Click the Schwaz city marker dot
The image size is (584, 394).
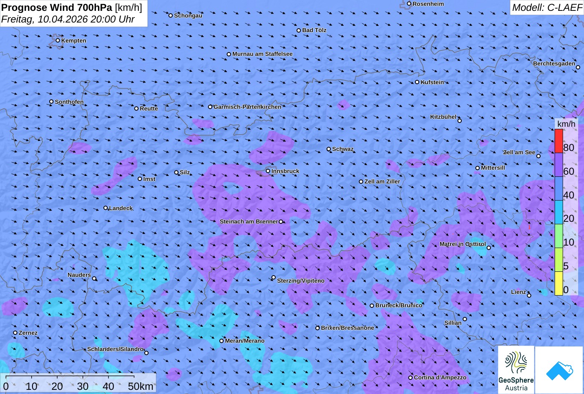click(x=329, y=149)
